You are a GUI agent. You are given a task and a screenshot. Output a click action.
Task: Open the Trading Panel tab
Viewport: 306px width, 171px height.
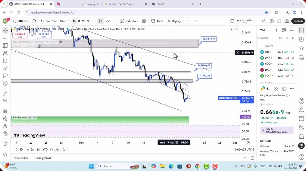[x=43, y=158]
